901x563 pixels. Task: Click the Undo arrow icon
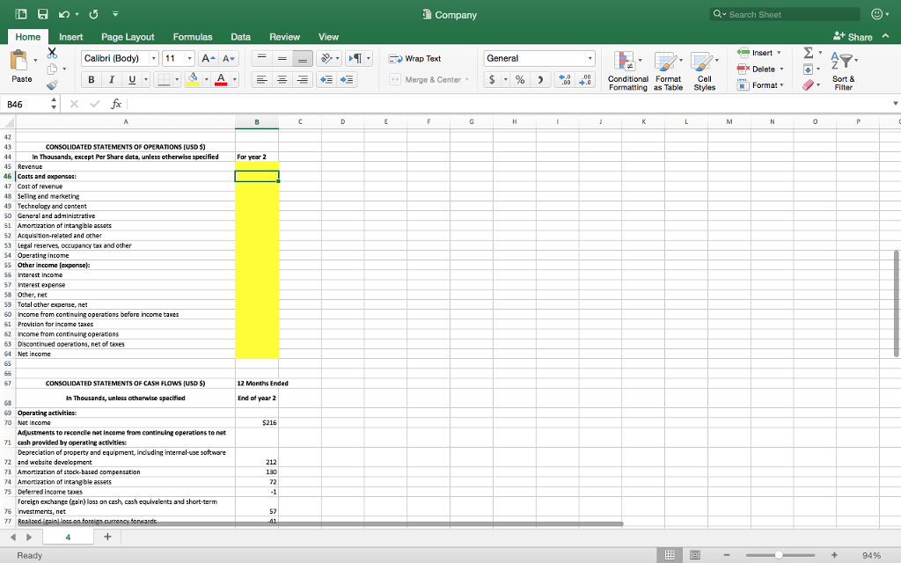63,14
